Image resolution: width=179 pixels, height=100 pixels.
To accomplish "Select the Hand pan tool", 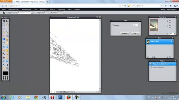I will click(x=4, y=69).
